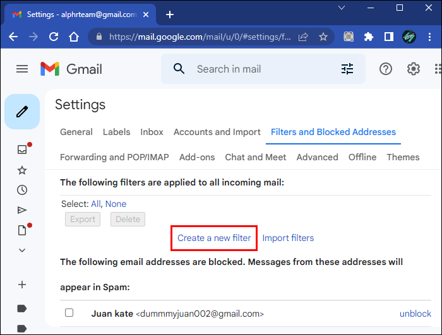Open Starred mail via star sidebar icon
This screenshot has width=442, height=335.
click(x=22, y=170)
